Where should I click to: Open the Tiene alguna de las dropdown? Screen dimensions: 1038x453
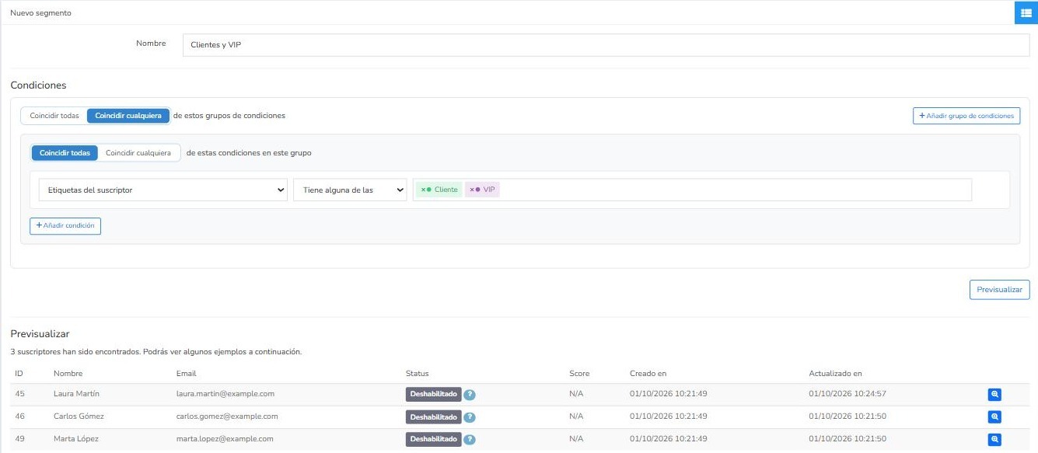(x=350, y=190)
